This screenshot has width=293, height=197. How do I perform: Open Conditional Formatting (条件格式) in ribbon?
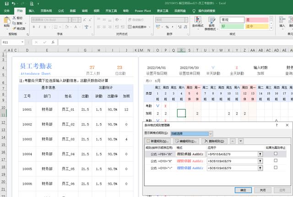click(x=197, y=22)
